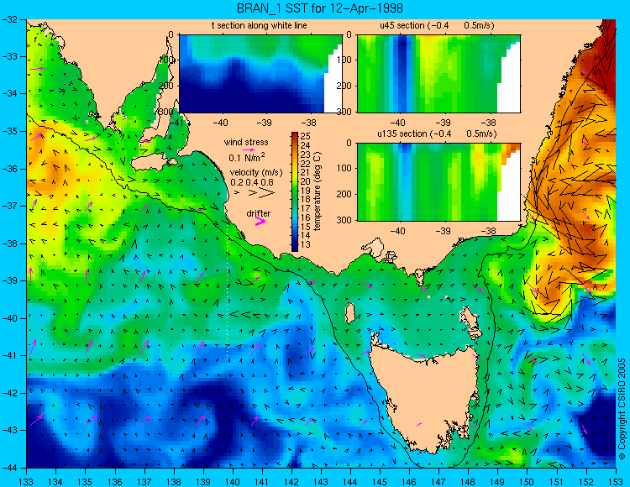Click the '0.2 0.4 0.8' velocity scale text

click(x=251, y=182)
